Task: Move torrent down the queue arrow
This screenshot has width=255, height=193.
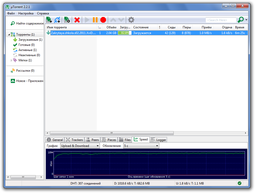Action: 121,20
